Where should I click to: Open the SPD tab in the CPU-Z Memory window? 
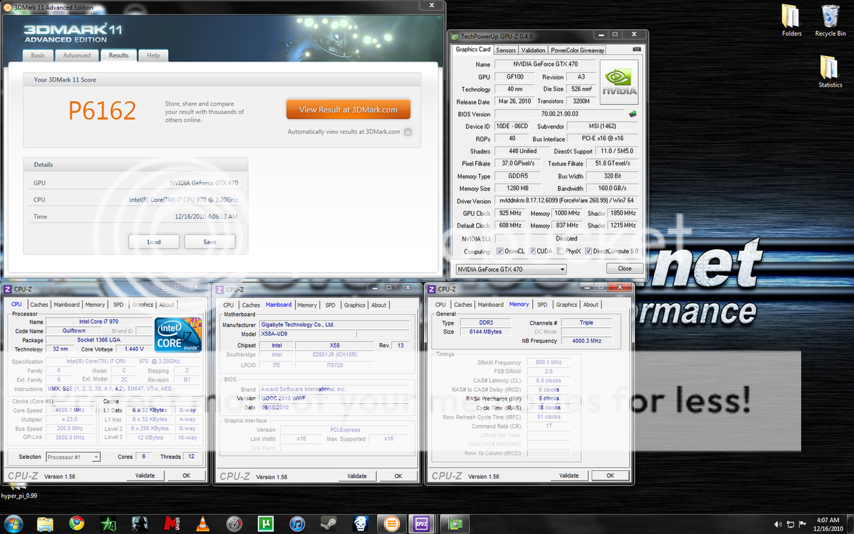point(542,305)
